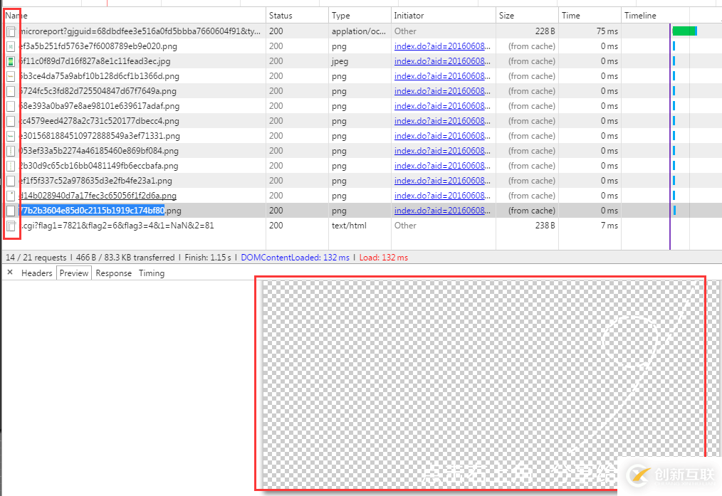Click the 238 B size cell
The width and height of the screenshot is (722, 496).
coord(545,226)
